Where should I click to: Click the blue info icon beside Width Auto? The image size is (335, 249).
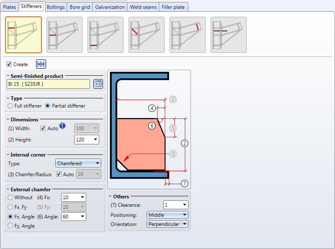click(62, 126)
